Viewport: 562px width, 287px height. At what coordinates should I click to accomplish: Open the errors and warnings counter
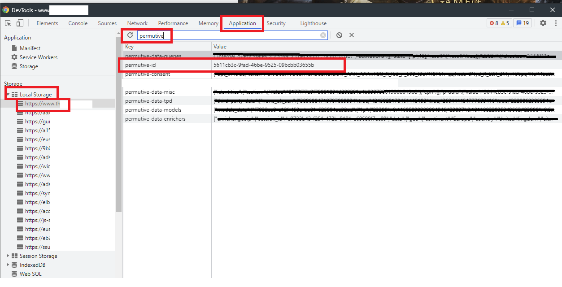[499, 23]
